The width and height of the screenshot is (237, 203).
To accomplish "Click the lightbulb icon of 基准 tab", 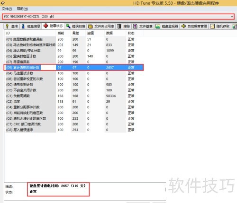I will point(7,26).
